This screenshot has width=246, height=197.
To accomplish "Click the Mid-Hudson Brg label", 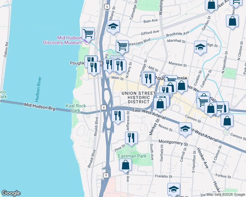I will point(39,107).
